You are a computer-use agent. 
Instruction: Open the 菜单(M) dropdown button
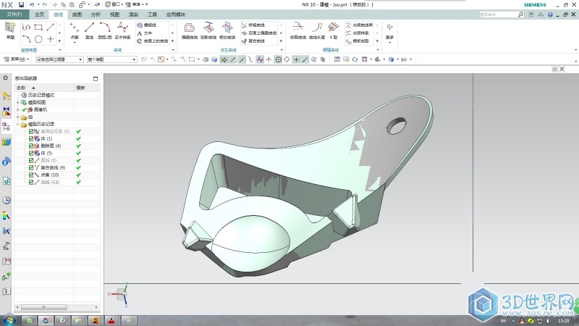(x=16, y=59)
